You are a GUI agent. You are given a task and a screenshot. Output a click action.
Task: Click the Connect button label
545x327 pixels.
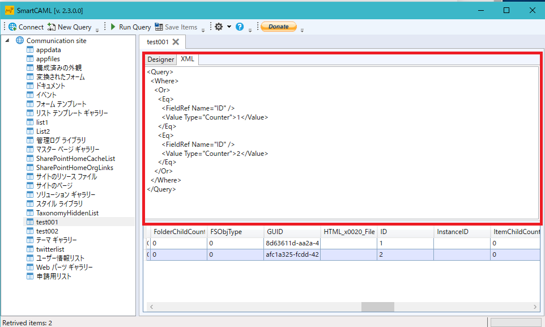[x=31, y=27]
